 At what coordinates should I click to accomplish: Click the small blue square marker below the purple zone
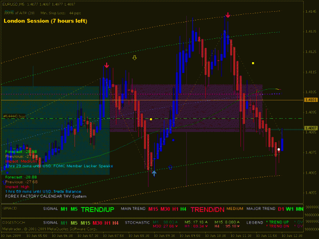click(x=173, y=140)
